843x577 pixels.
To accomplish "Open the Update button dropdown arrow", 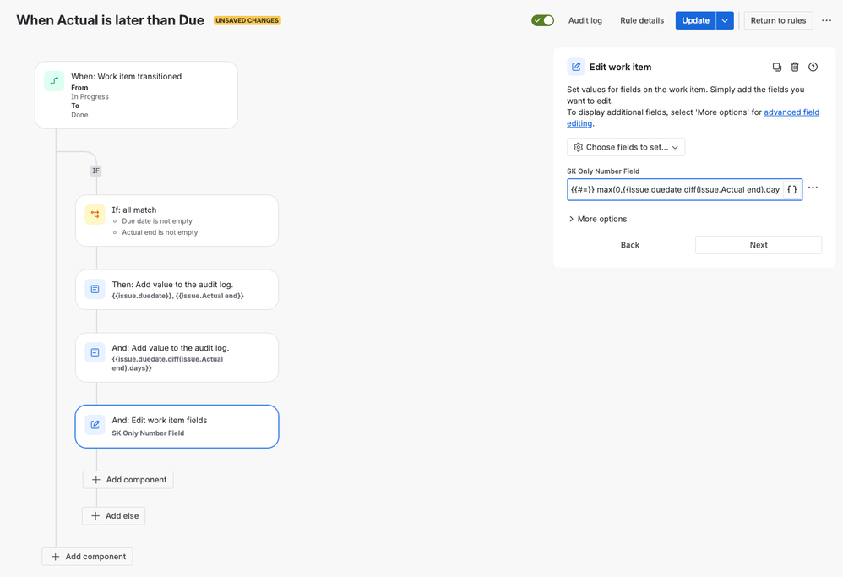I will [x=725, y=20].
